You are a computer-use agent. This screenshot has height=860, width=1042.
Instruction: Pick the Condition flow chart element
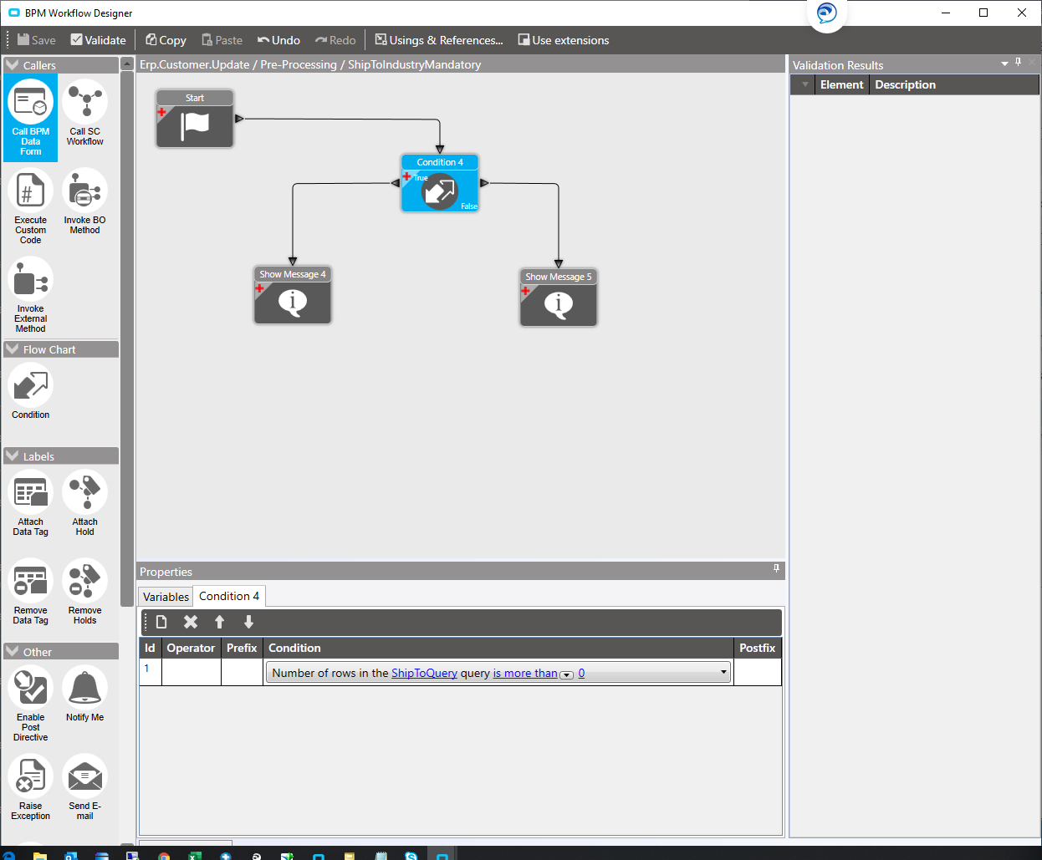click(31, 391)
